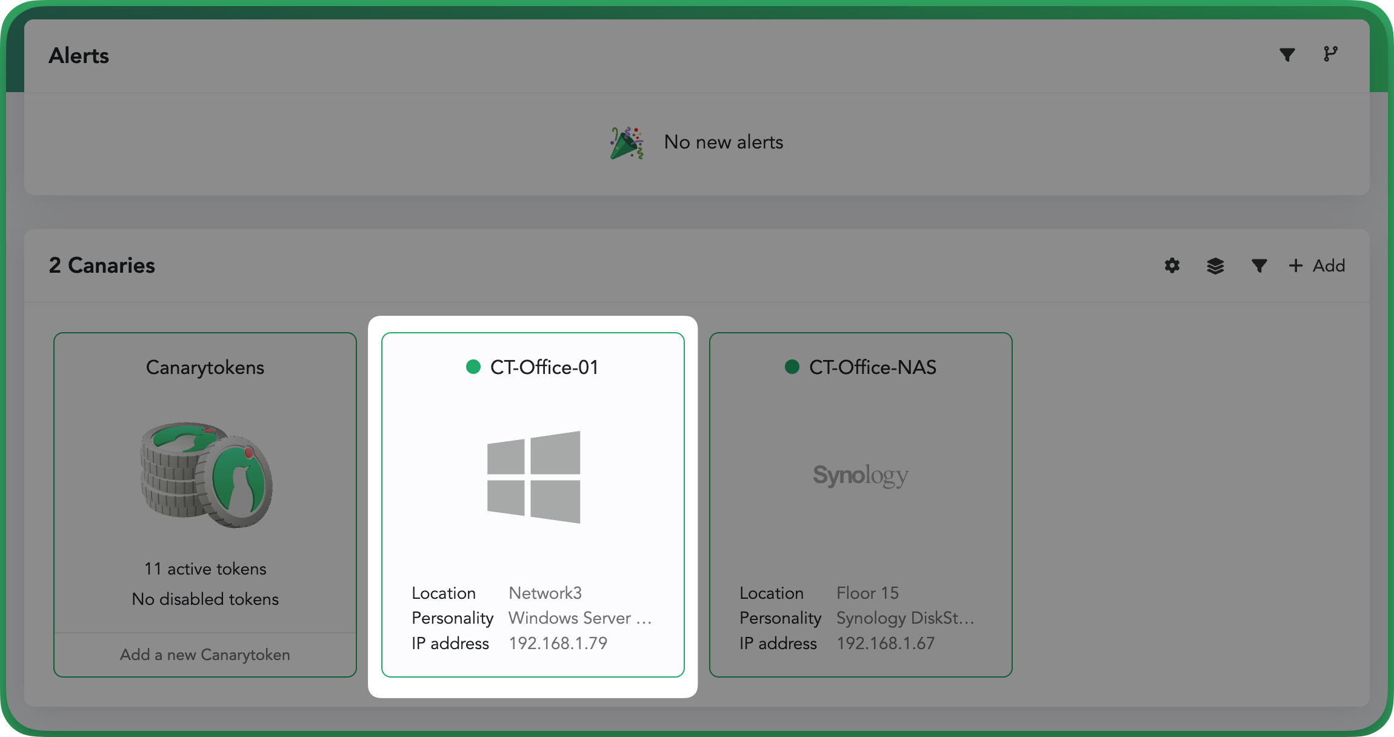Click the Alerts filter funnel icon
The width and height of the screenshot is (1394, 737).
pyautogui.click(x=1287, y=55)
